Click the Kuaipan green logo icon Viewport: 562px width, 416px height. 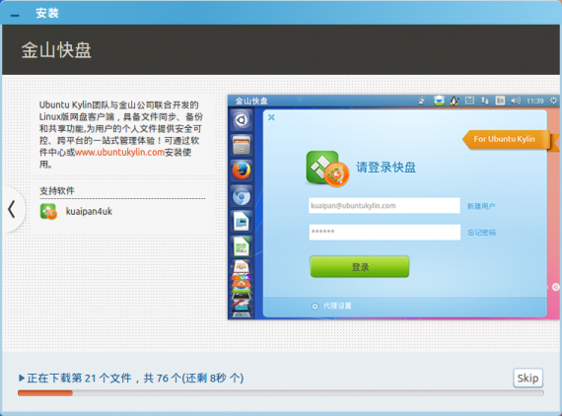327,168
